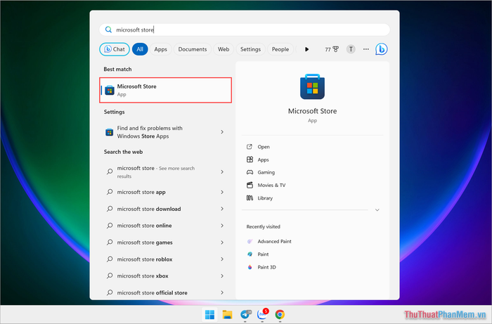This screenshot has width=492, height=324.
Task: Click the search magnifier icon in search box
Action: (108, 30)
